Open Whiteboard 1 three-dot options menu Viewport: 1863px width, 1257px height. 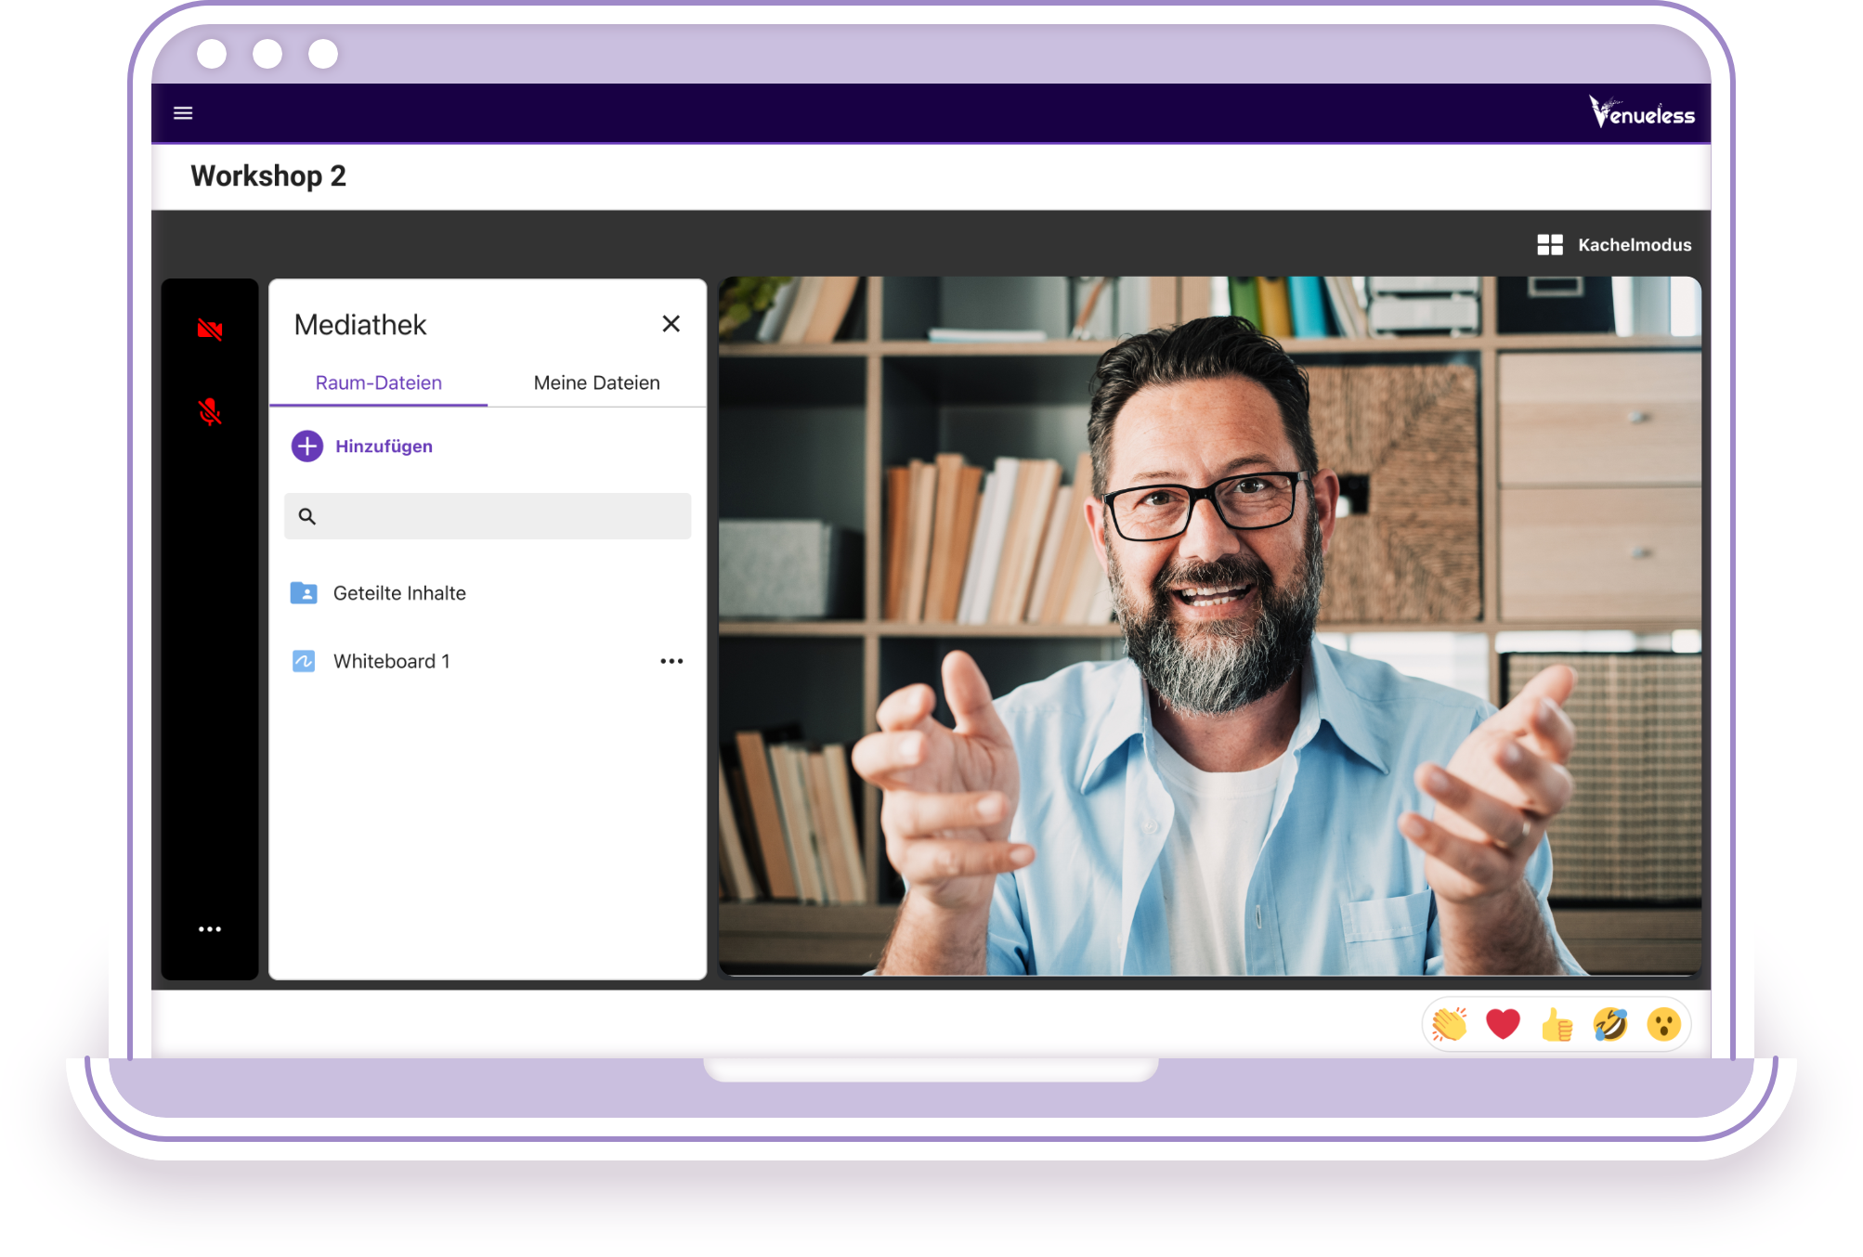(671, 661)
